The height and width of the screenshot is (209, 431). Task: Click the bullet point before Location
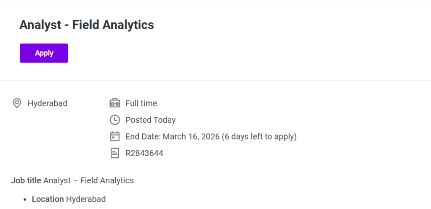coord(25,199)
